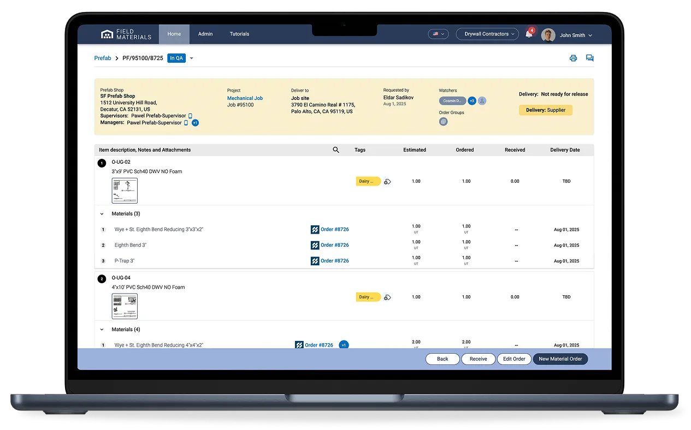Show the +3 more watchers badge
Image resolution: width=691 pixels, height=430 pixels.
pyautogui.click(x=472, y=101)
